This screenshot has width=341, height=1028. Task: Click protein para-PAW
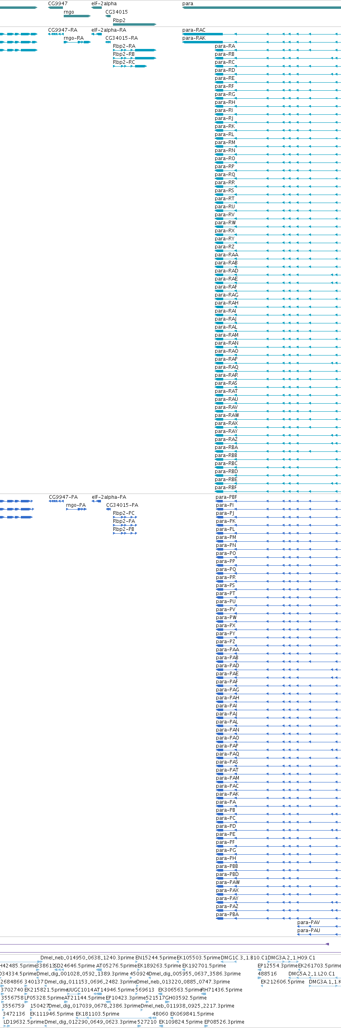(x=228, y=882)
